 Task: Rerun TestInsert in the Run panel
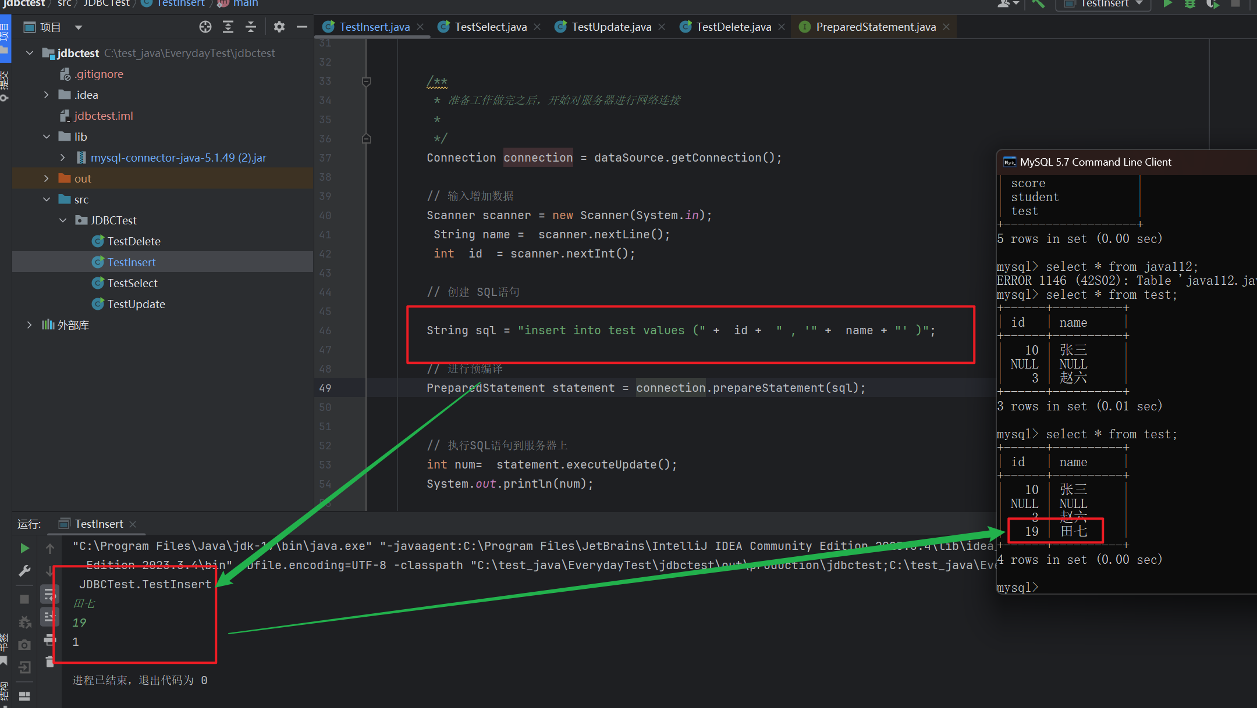pyautogui.click(x=24, y=548)
